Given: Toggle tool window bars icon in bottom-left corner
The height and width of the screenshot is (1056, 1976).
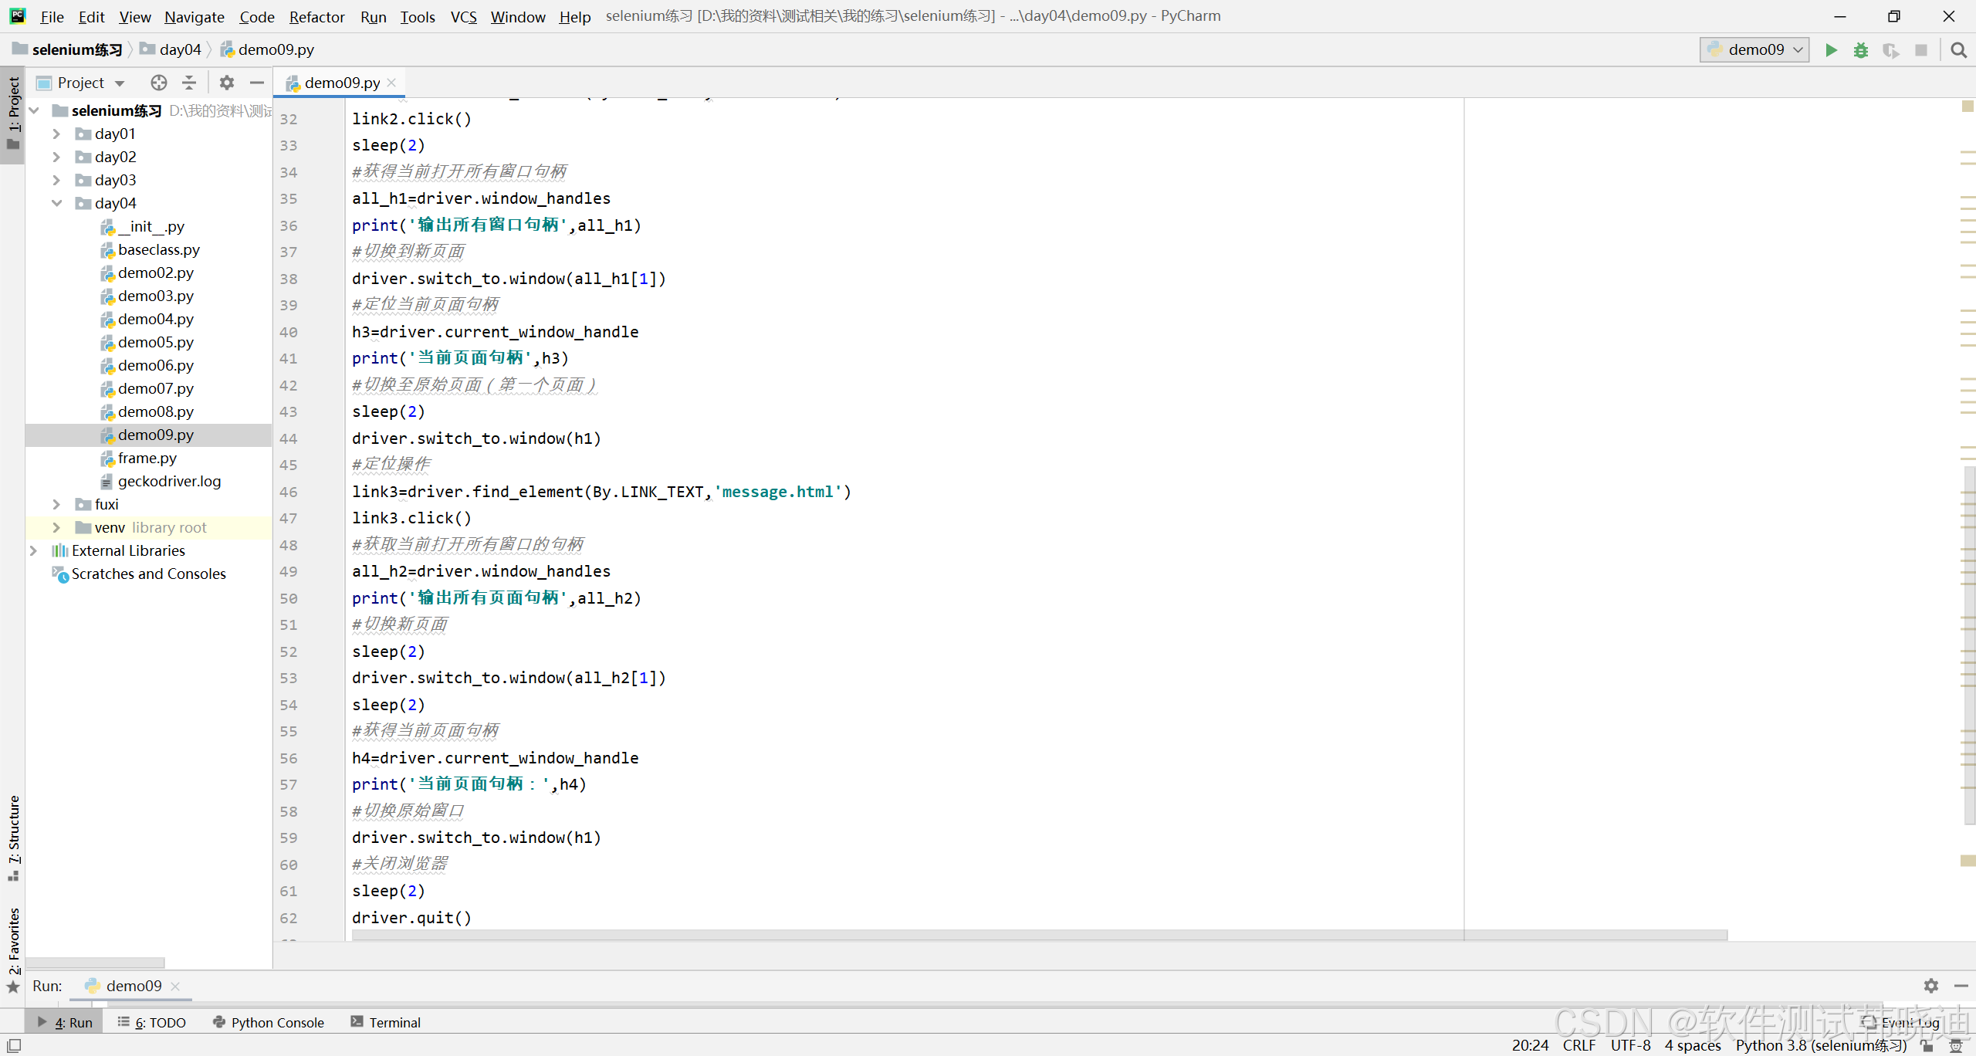Looking at the screenshot, I should coord(14,1045).
